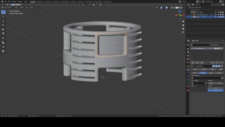The height and width of the screenshot is (127, 225).
Task: Click outliner search field
Action: click(204, 5)
